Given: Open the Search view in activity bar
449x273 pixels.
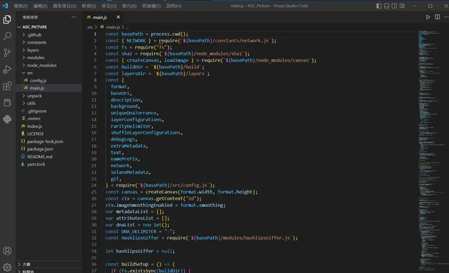Looking at the screenshot, I should pyautogui.click(x=7, y=36).
